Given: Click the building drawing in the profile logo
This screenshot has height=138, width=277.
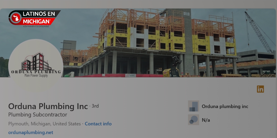Looking at the screenshot, I should (36, 61).
